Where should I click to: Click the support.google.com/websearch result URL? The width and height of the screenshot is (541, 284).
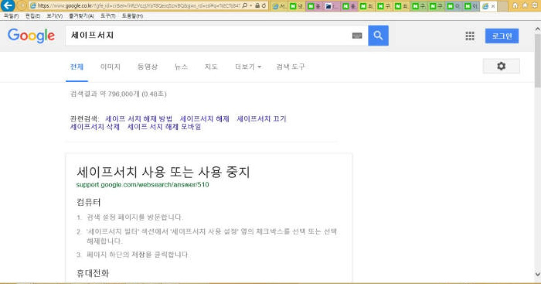pyautogui.click(x=142, y=185)
